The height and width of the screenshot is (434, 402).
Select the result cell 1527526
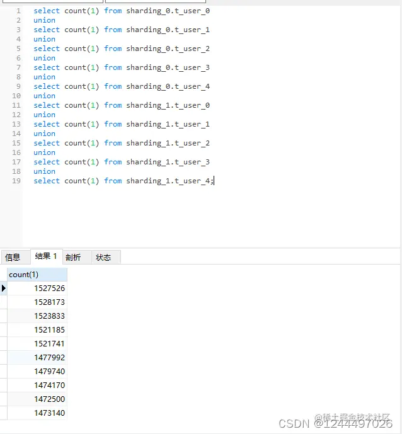coord(37,288)
